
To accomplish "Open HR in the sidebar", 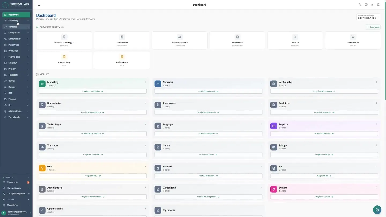I will coord(16,105).
